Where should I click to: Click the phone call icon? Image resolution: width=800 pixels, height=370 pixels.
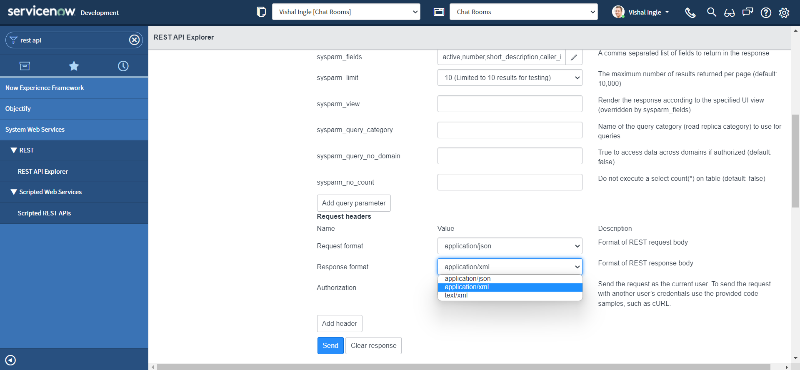(x=690, y=12)
